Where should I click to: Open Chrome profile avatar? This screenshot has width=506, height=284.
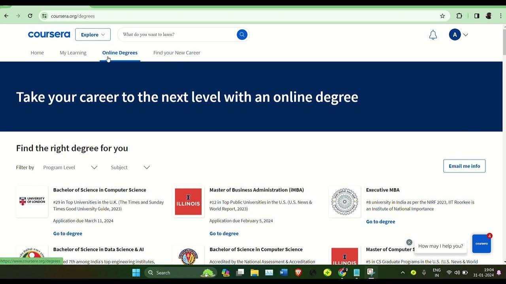coord(489,16)
